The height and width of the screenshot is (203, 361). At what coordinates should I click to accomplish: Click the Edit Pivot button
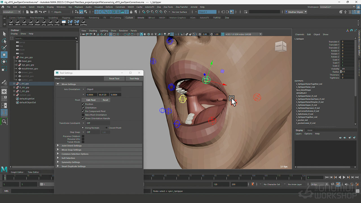pos(91,100)
